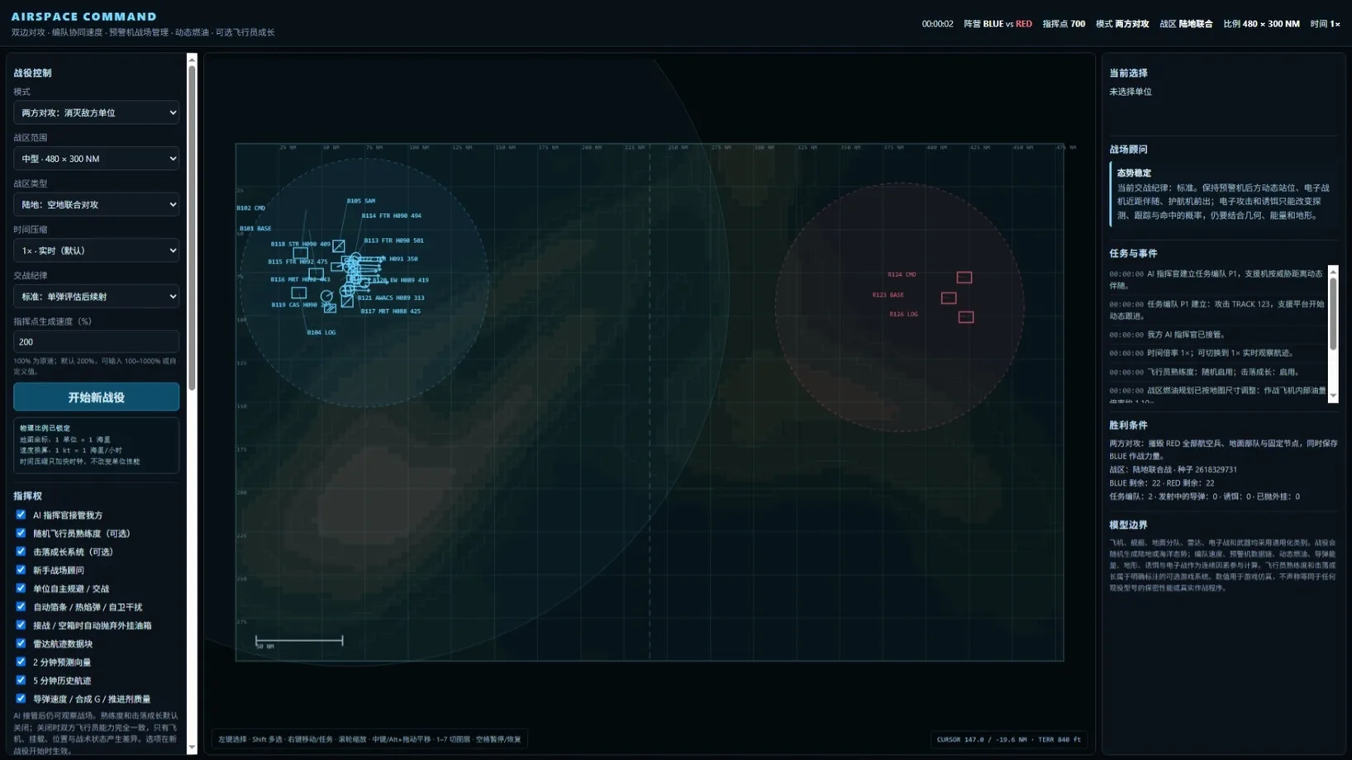
Task: Click the slashed square symbol beside B118 STR label
Action: coord(339,246)
